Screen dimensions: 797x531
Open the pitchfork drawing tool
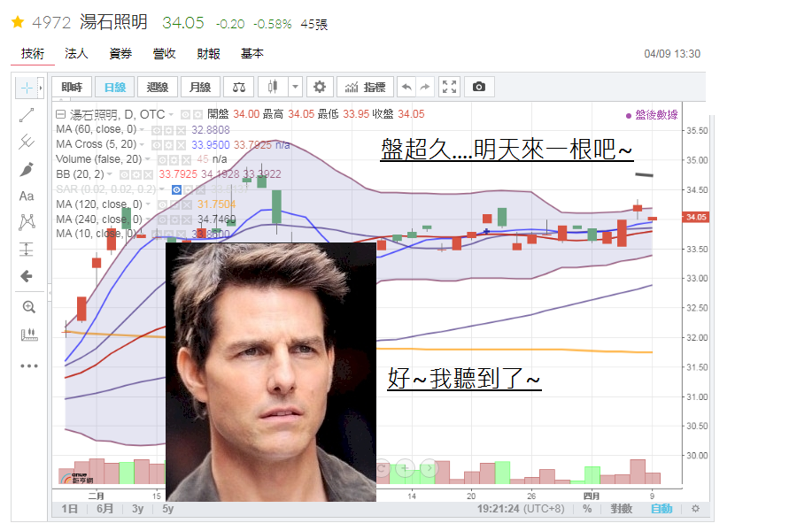[x=27, y=142]
